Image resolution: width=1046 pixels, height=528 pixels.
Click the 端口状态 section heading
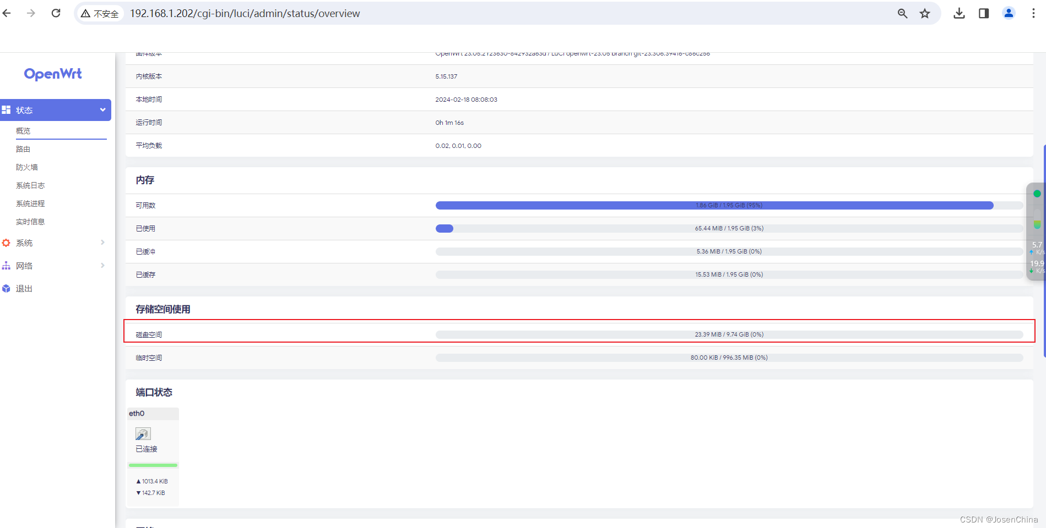[154, 392]
